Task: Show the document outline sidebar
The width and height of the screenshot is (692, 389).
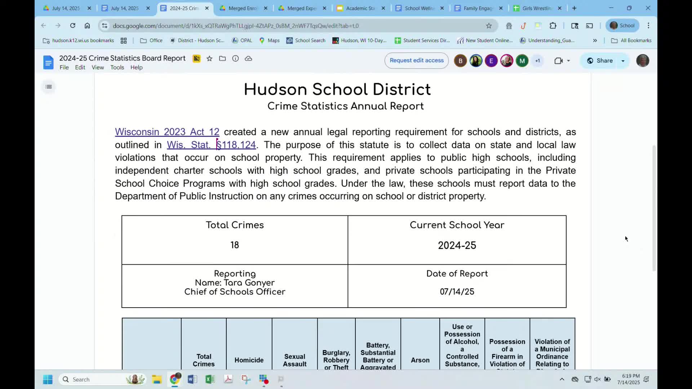Action: tap(49, 87)
